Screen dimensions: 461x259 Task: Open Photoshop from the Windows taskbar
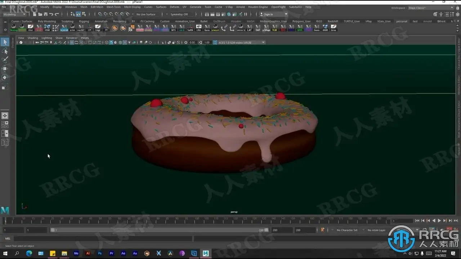100,253
